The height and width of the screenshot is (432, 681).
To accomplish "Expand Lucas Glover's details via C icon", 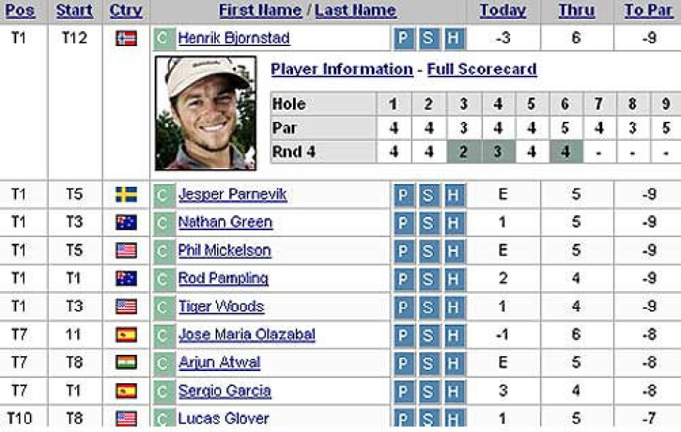I will point(164,417).
